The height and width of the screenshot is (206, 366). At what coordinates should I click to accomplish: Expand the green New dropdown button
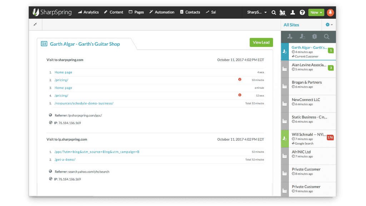316,13
